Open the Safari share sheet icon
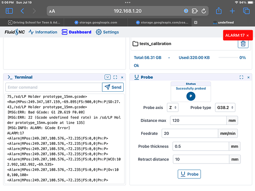 click(219, 11)
